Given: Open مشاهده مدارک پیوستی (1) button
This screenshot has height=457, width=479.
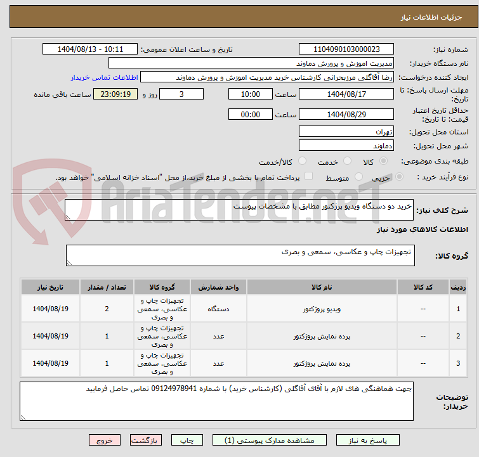Looking at the screenshot, I should 270,441.
